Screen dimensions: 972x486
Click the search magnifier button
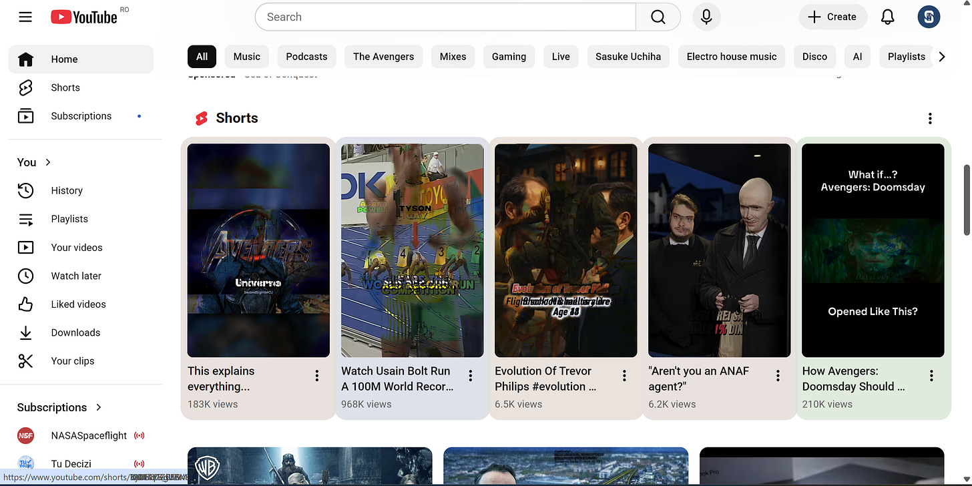coord(658,17)
